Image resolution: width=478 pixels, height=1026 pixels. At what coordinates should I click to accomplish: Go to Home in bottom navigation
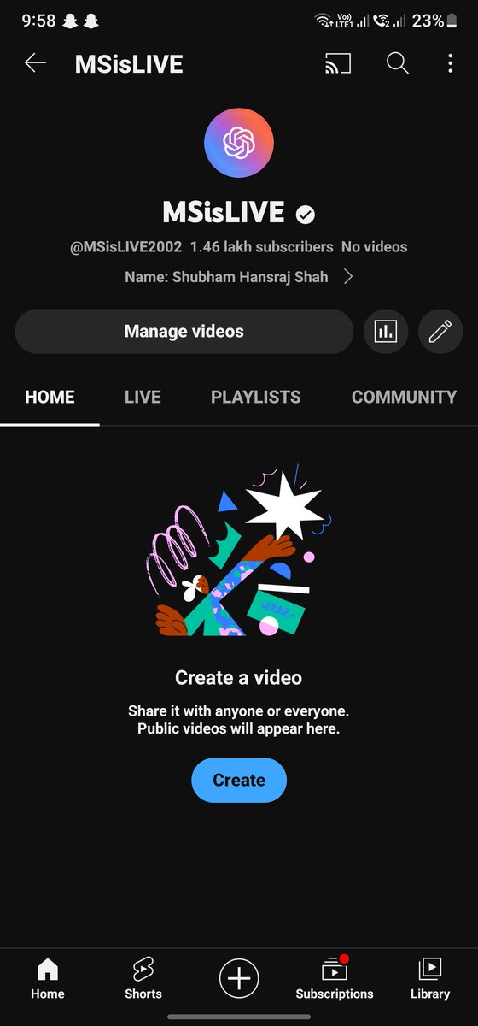click(x=48, y=979)
